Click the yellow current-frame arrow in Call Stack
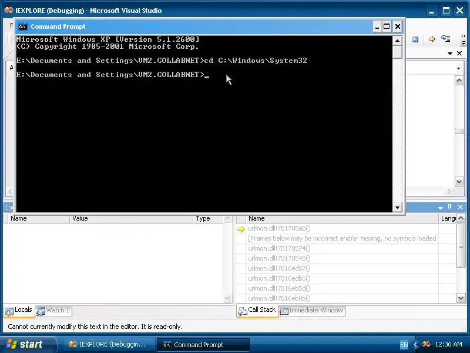 241,229
